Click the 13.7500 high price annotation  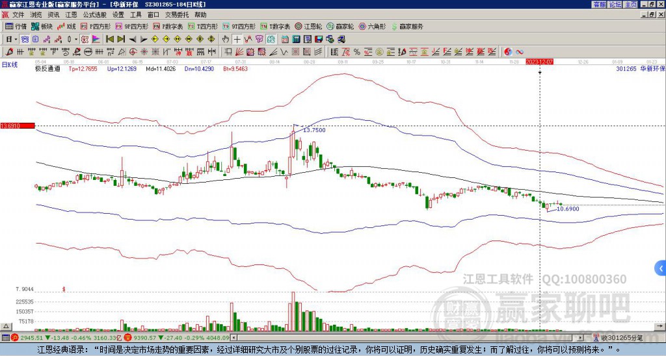314,131
